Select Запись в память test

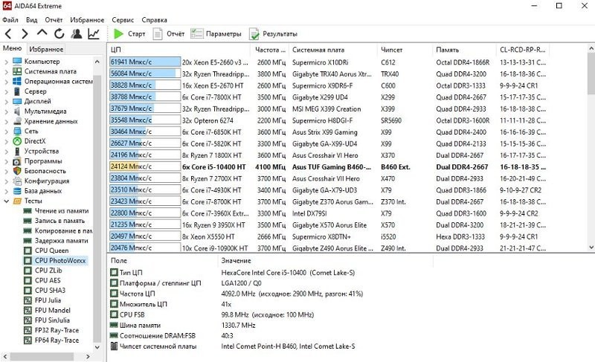(x=59, y=221)
